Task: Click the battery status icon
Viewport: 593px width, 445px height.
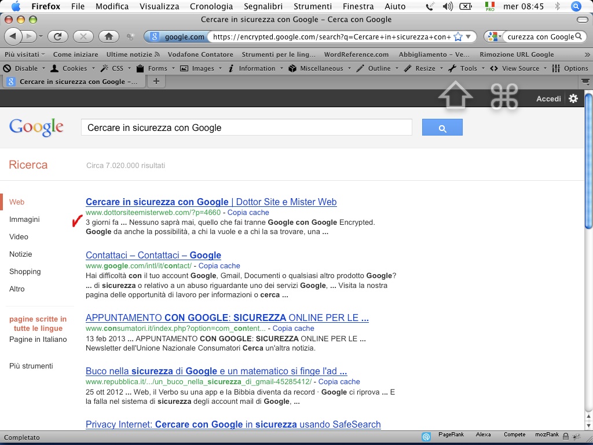Action: 466,6
